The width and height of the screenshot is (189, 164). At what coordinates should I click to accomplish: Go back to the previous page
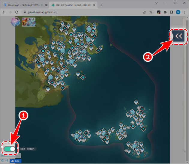(4, 12)
